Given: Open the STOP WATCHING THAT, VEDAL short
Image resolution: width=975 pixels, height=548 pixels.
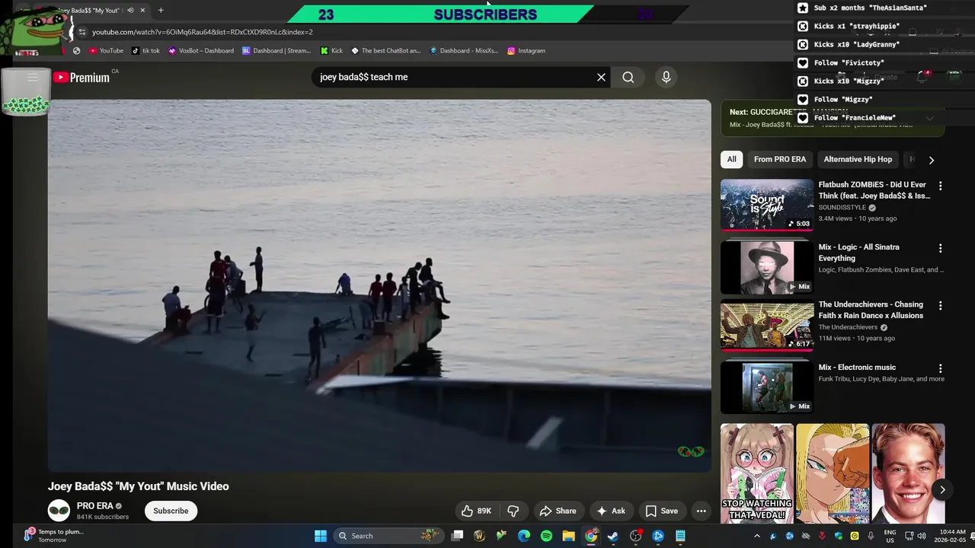Looking at the screenshot, I should [x=756, y=473].
